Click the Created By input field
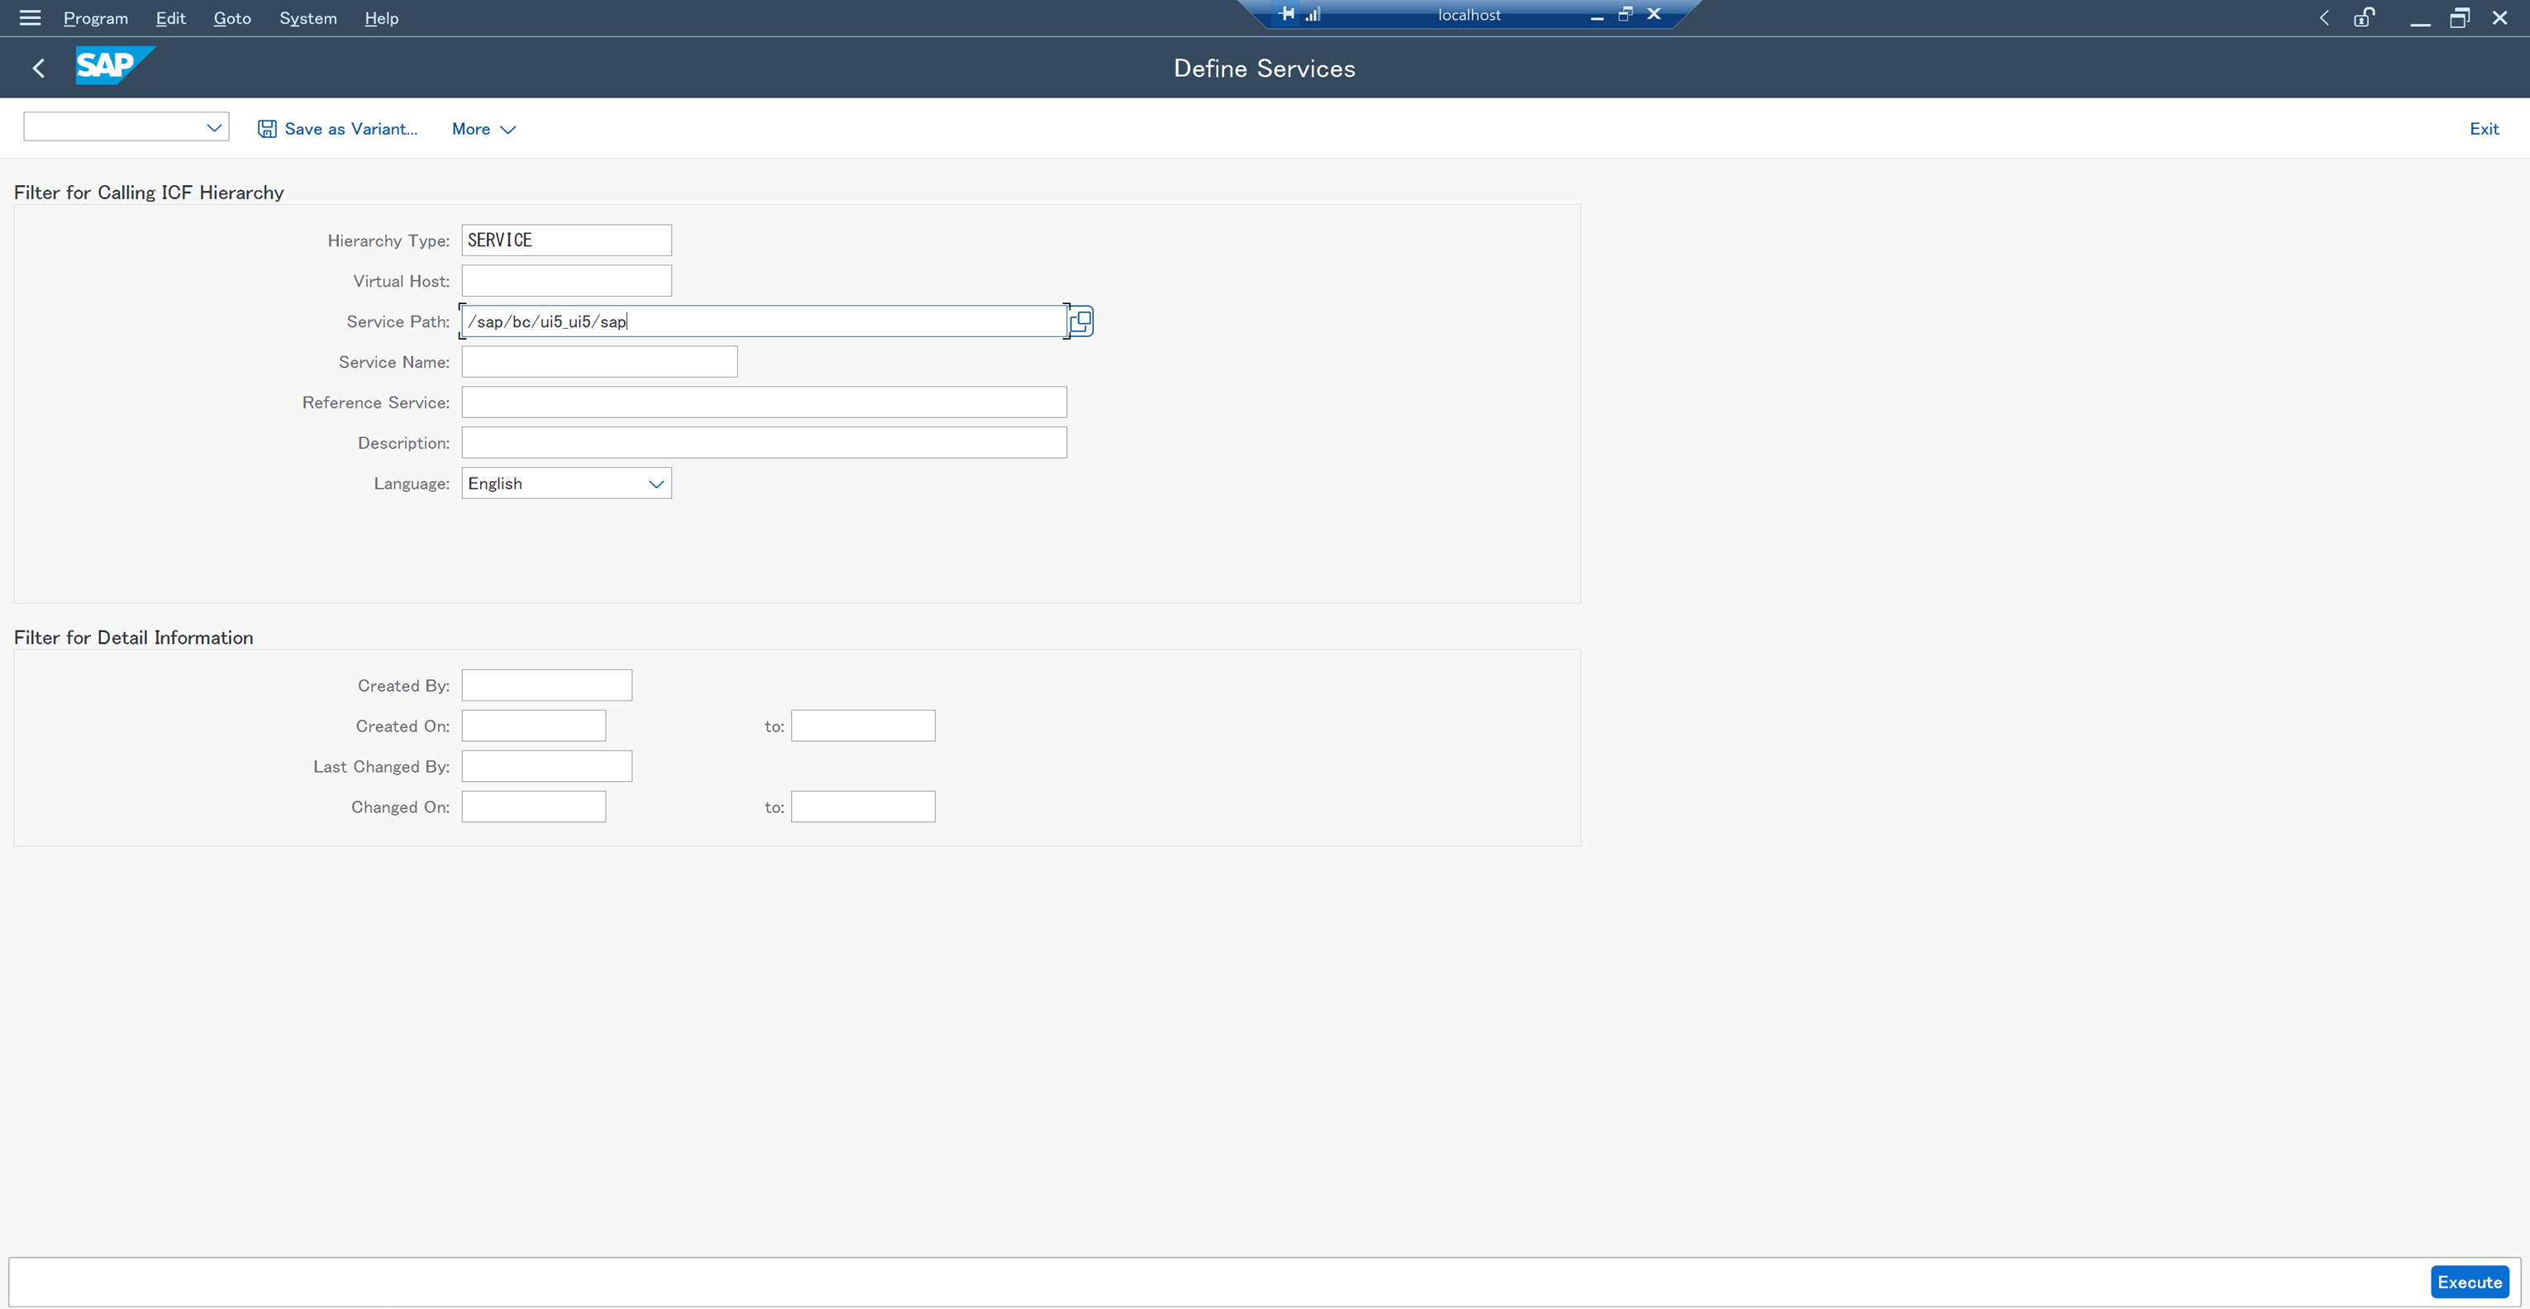This screenshot has height=1309, width=2530. pos(546,684)
